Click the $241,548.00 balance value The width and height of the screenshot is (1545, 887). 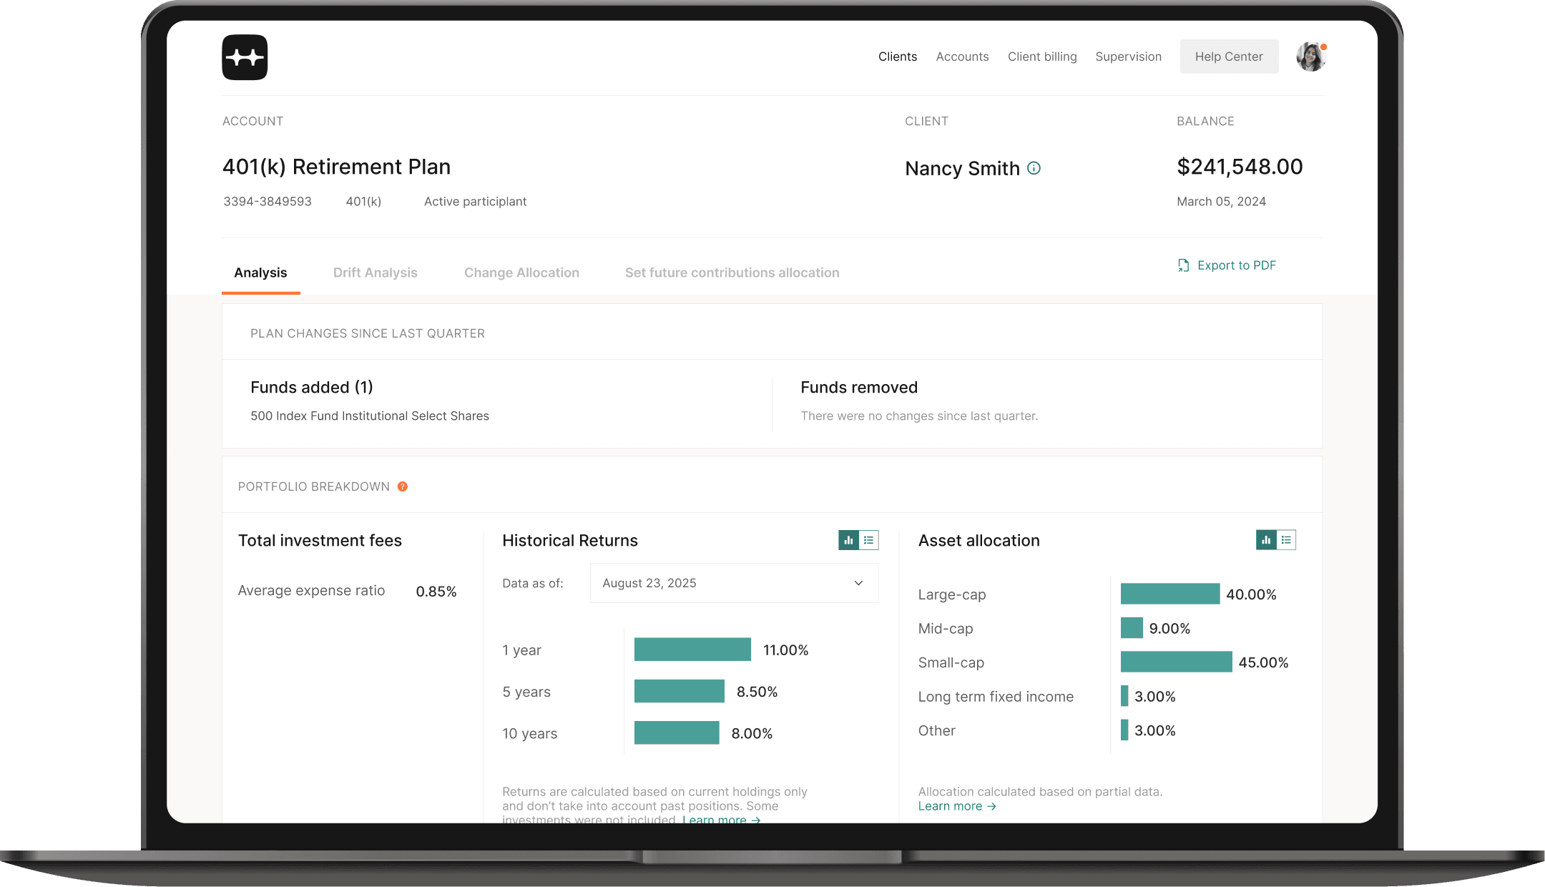1240,167
